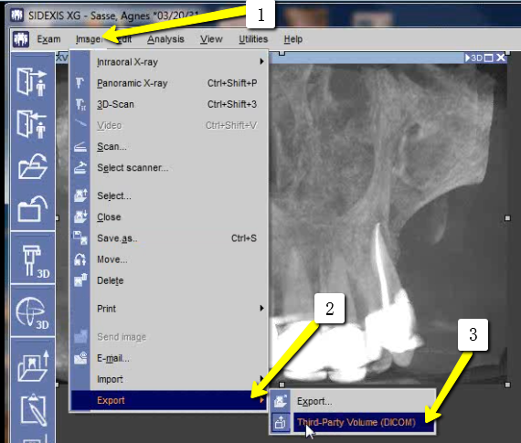521x443 pixels.
Task: Open the 3D globe viewer icon
Action: [33, 311]
